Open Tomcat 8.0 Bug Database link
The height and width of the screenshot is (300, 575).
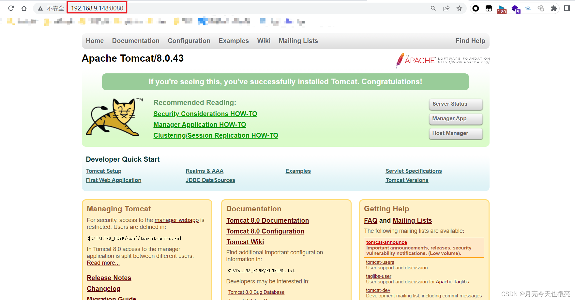[256, 292]
